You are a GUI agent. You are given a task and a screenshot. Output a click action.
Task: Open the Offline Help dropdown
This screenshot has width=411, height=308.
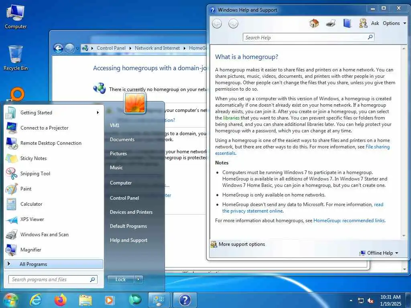click(x=379, y=253)
